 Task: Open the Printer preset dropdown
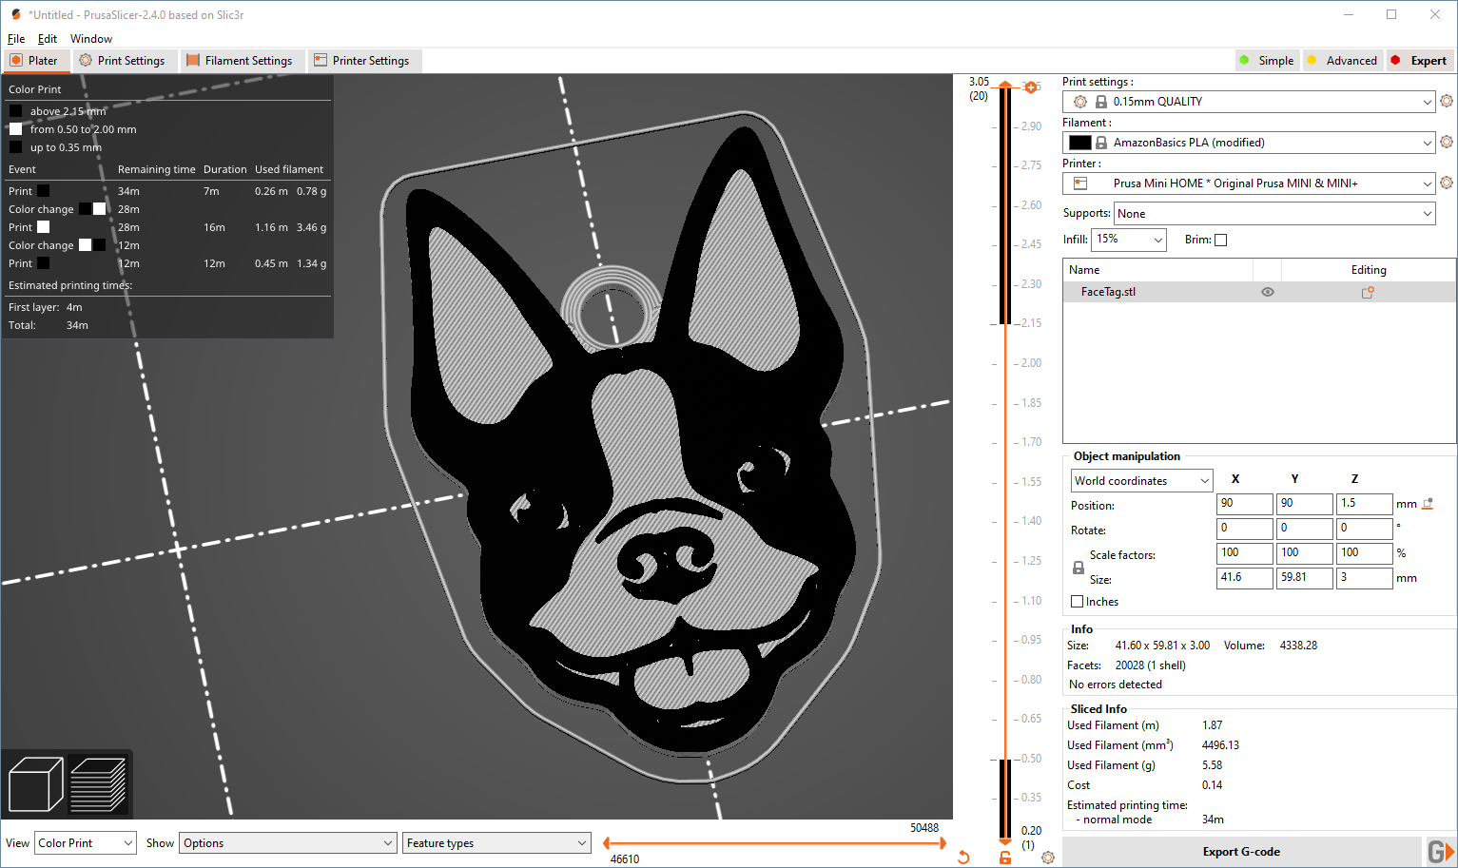1249,183
